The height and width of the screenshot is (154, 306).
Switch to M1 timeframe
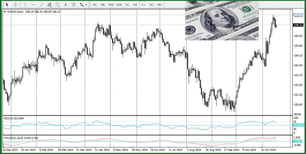click(95, 4)
